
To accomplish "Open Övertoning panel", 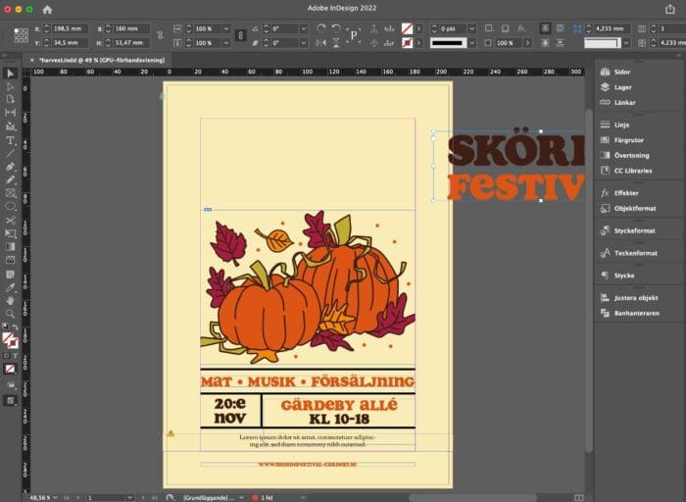I will click(x=631, y=155).
